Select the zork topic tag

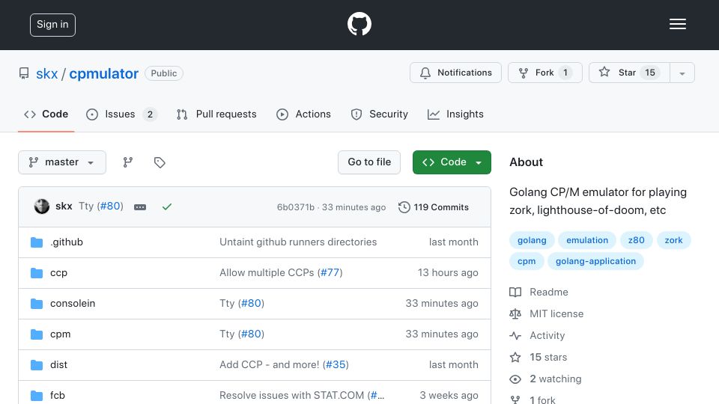[x=673, y=240]
